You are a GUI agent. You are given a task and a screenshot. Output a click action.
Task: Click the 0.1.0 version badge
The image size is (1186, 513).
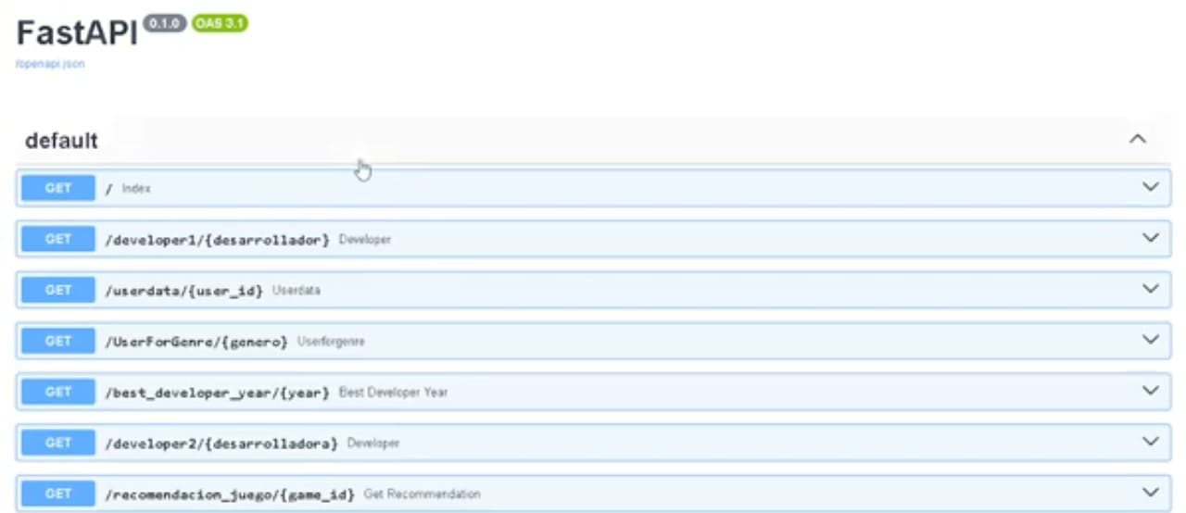click(x=166, y=24)
